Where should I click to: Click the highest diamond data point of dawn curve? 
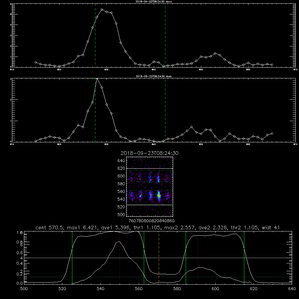pyautogui.click(x=102, y=9)
